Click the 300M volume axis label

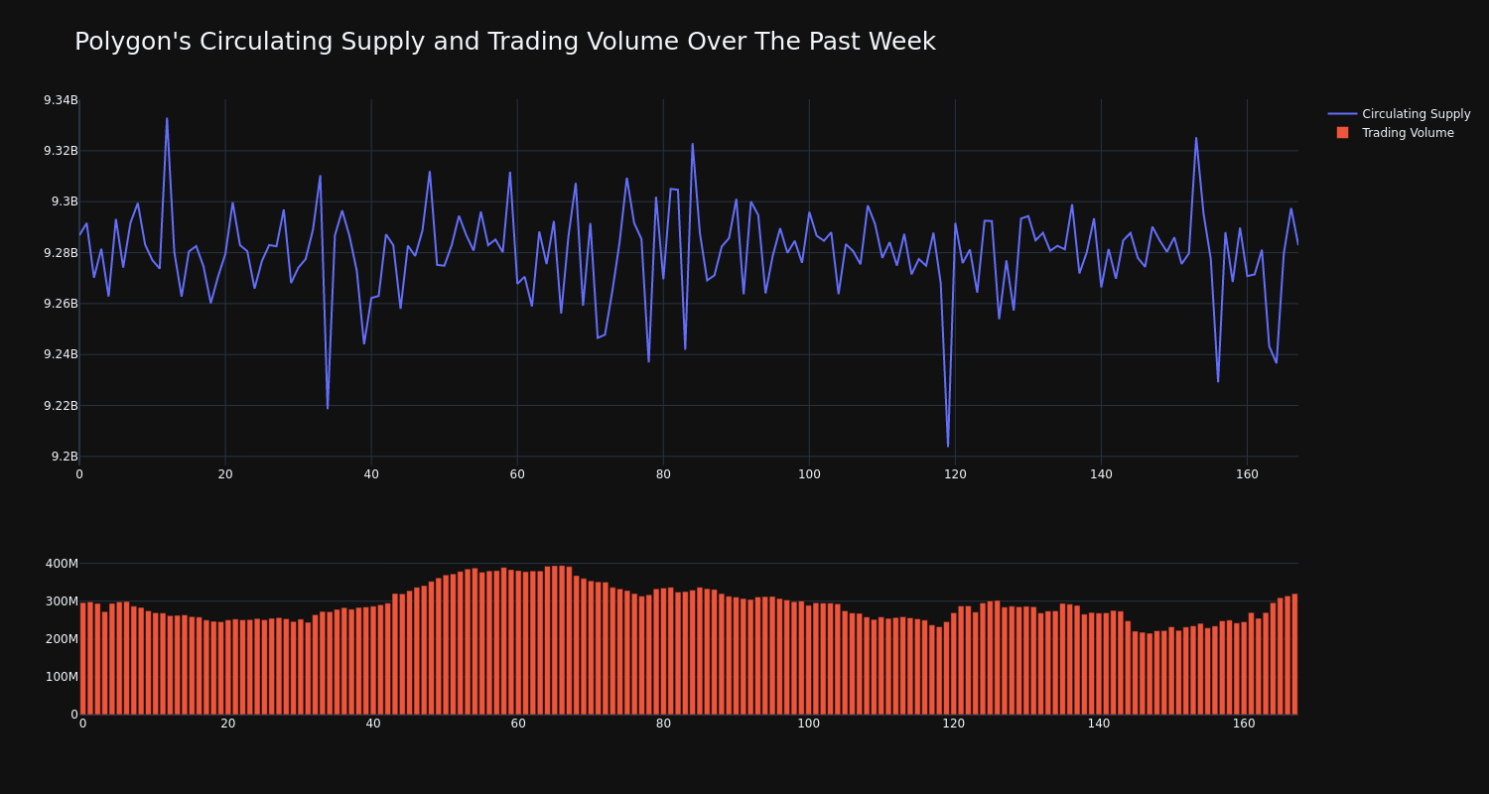[62, 601]
